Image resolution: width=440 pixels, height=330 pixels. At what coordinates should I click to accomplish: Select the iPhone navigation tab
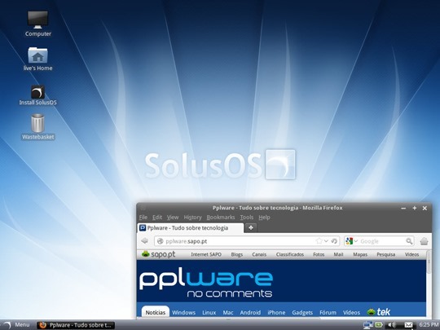tap(276, 312)
